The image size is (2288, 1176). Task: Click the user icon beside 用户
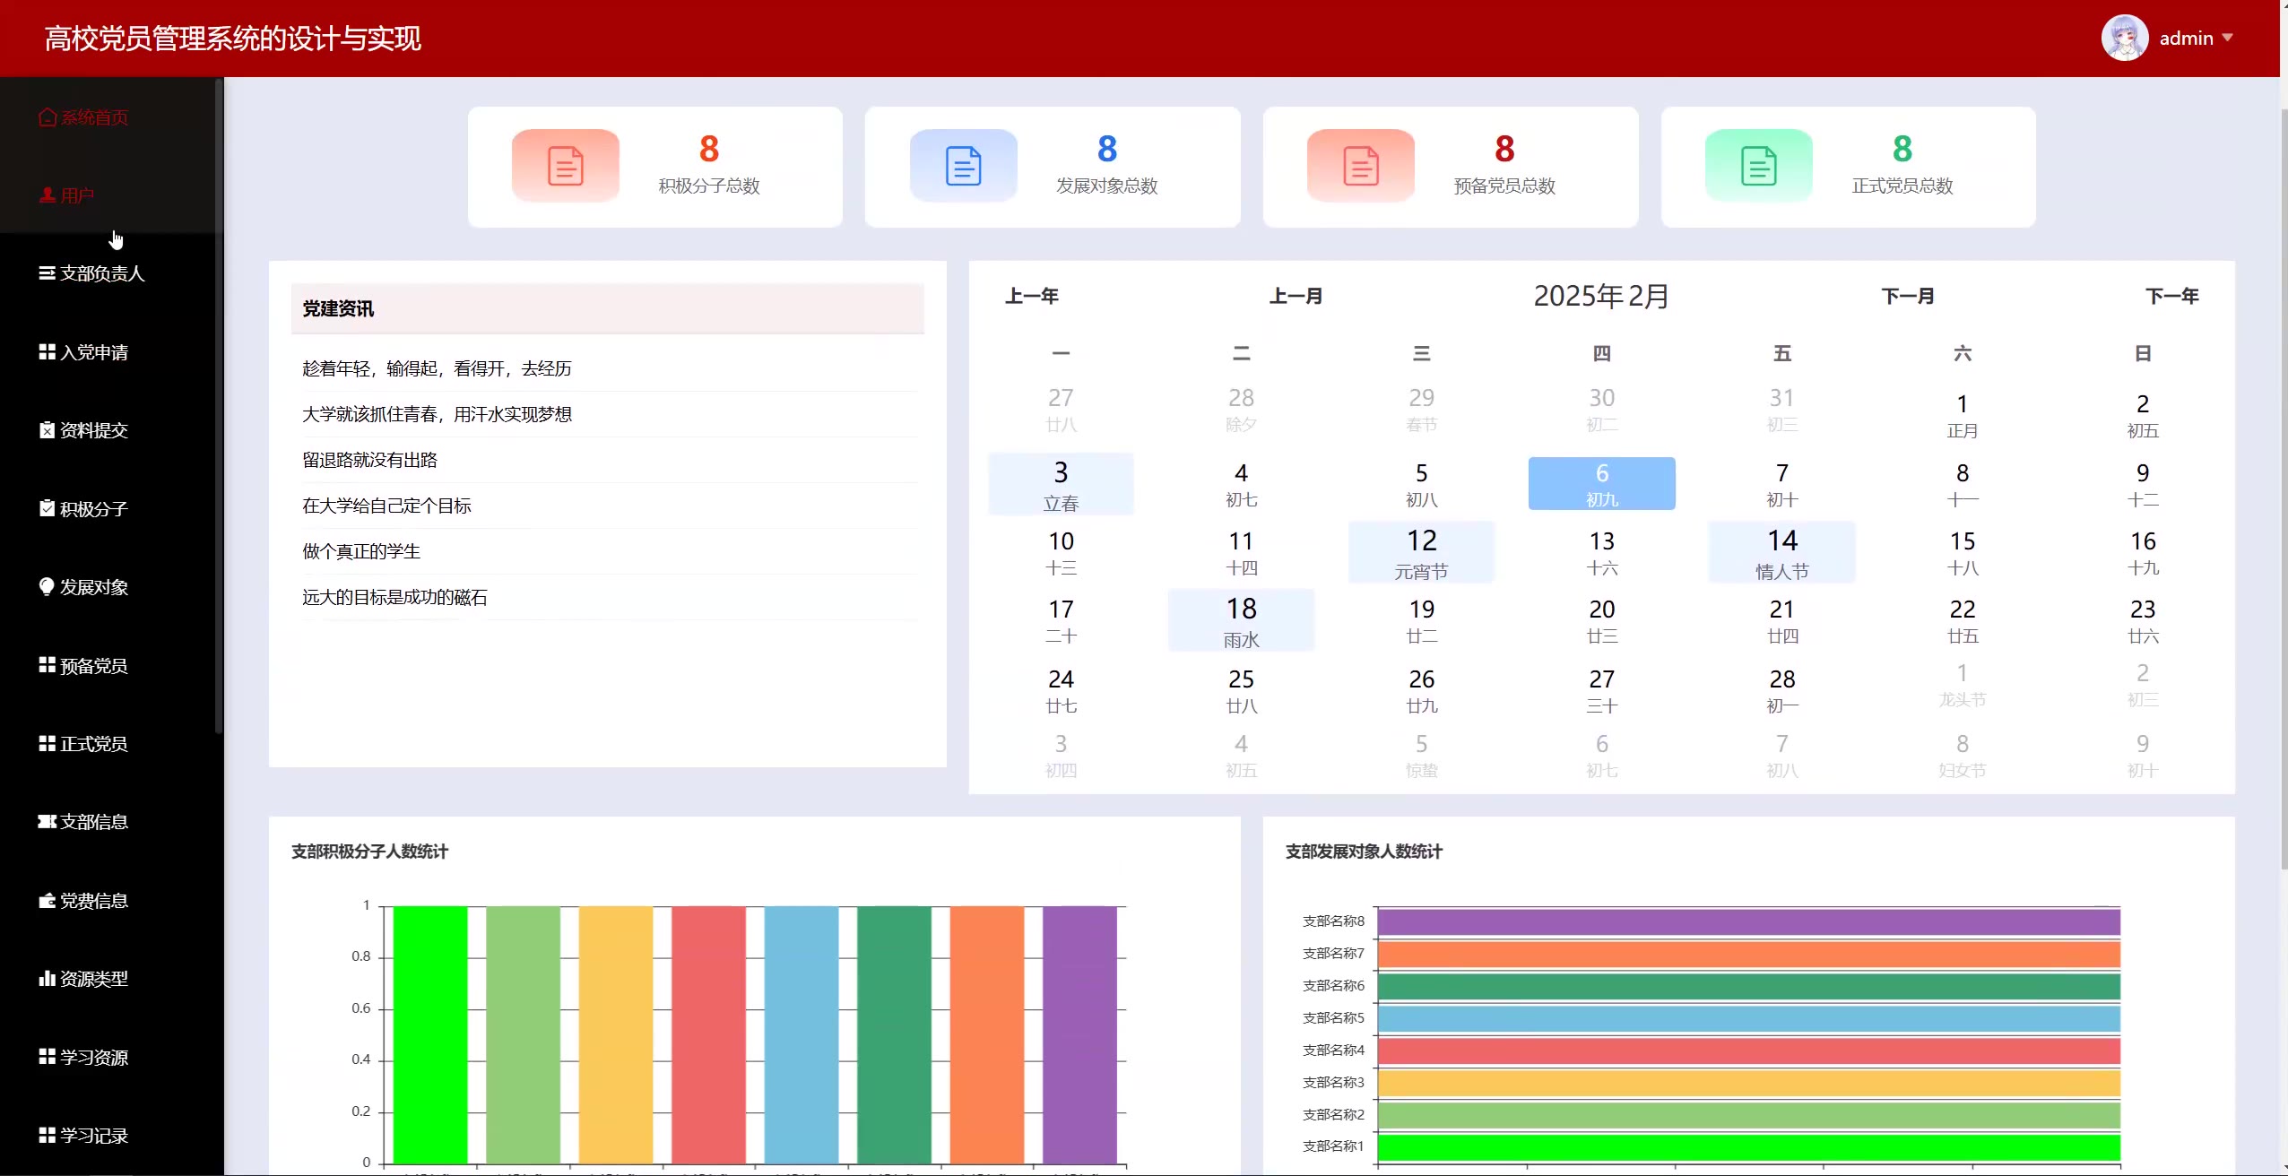click(x=48, y=195)
